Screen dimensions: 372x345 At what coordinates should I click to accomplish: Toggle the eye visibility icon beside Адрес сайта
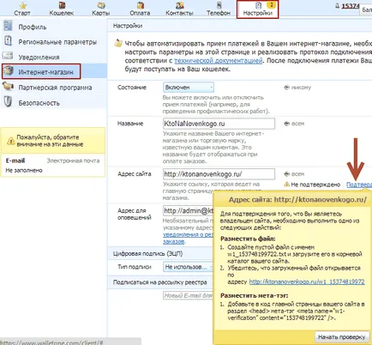click(286, 174)
